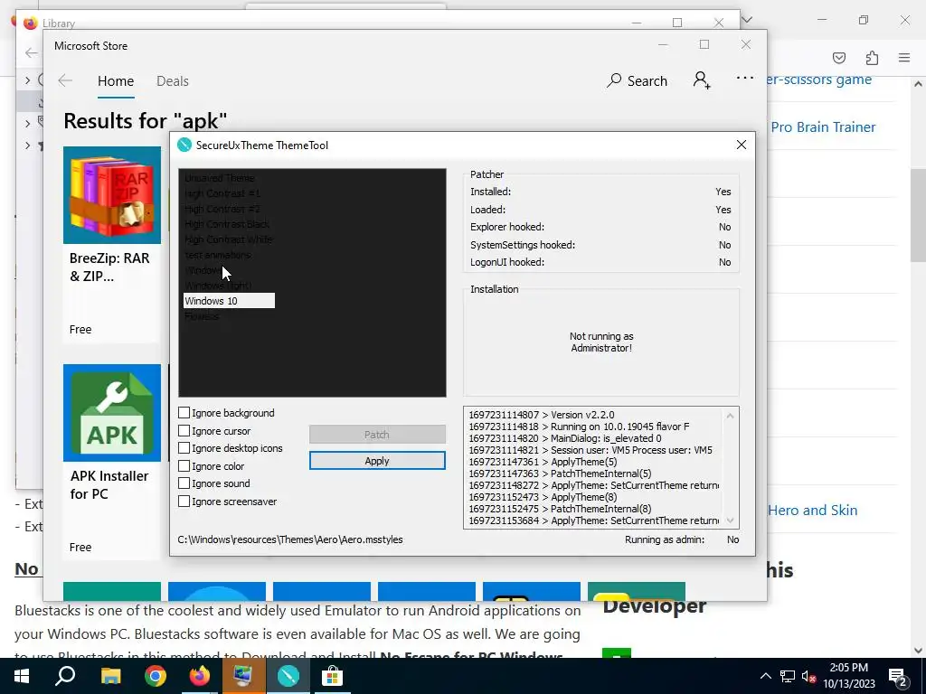This screenshot has height=694, width=926.
Task: Choose High Contrast #1 in theme list
Action: (222, 193)
